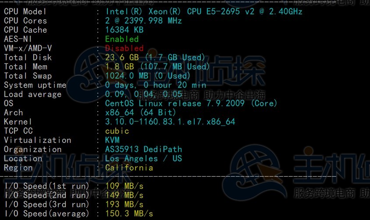Select the Virtualization value KVM

coord(112,140)
